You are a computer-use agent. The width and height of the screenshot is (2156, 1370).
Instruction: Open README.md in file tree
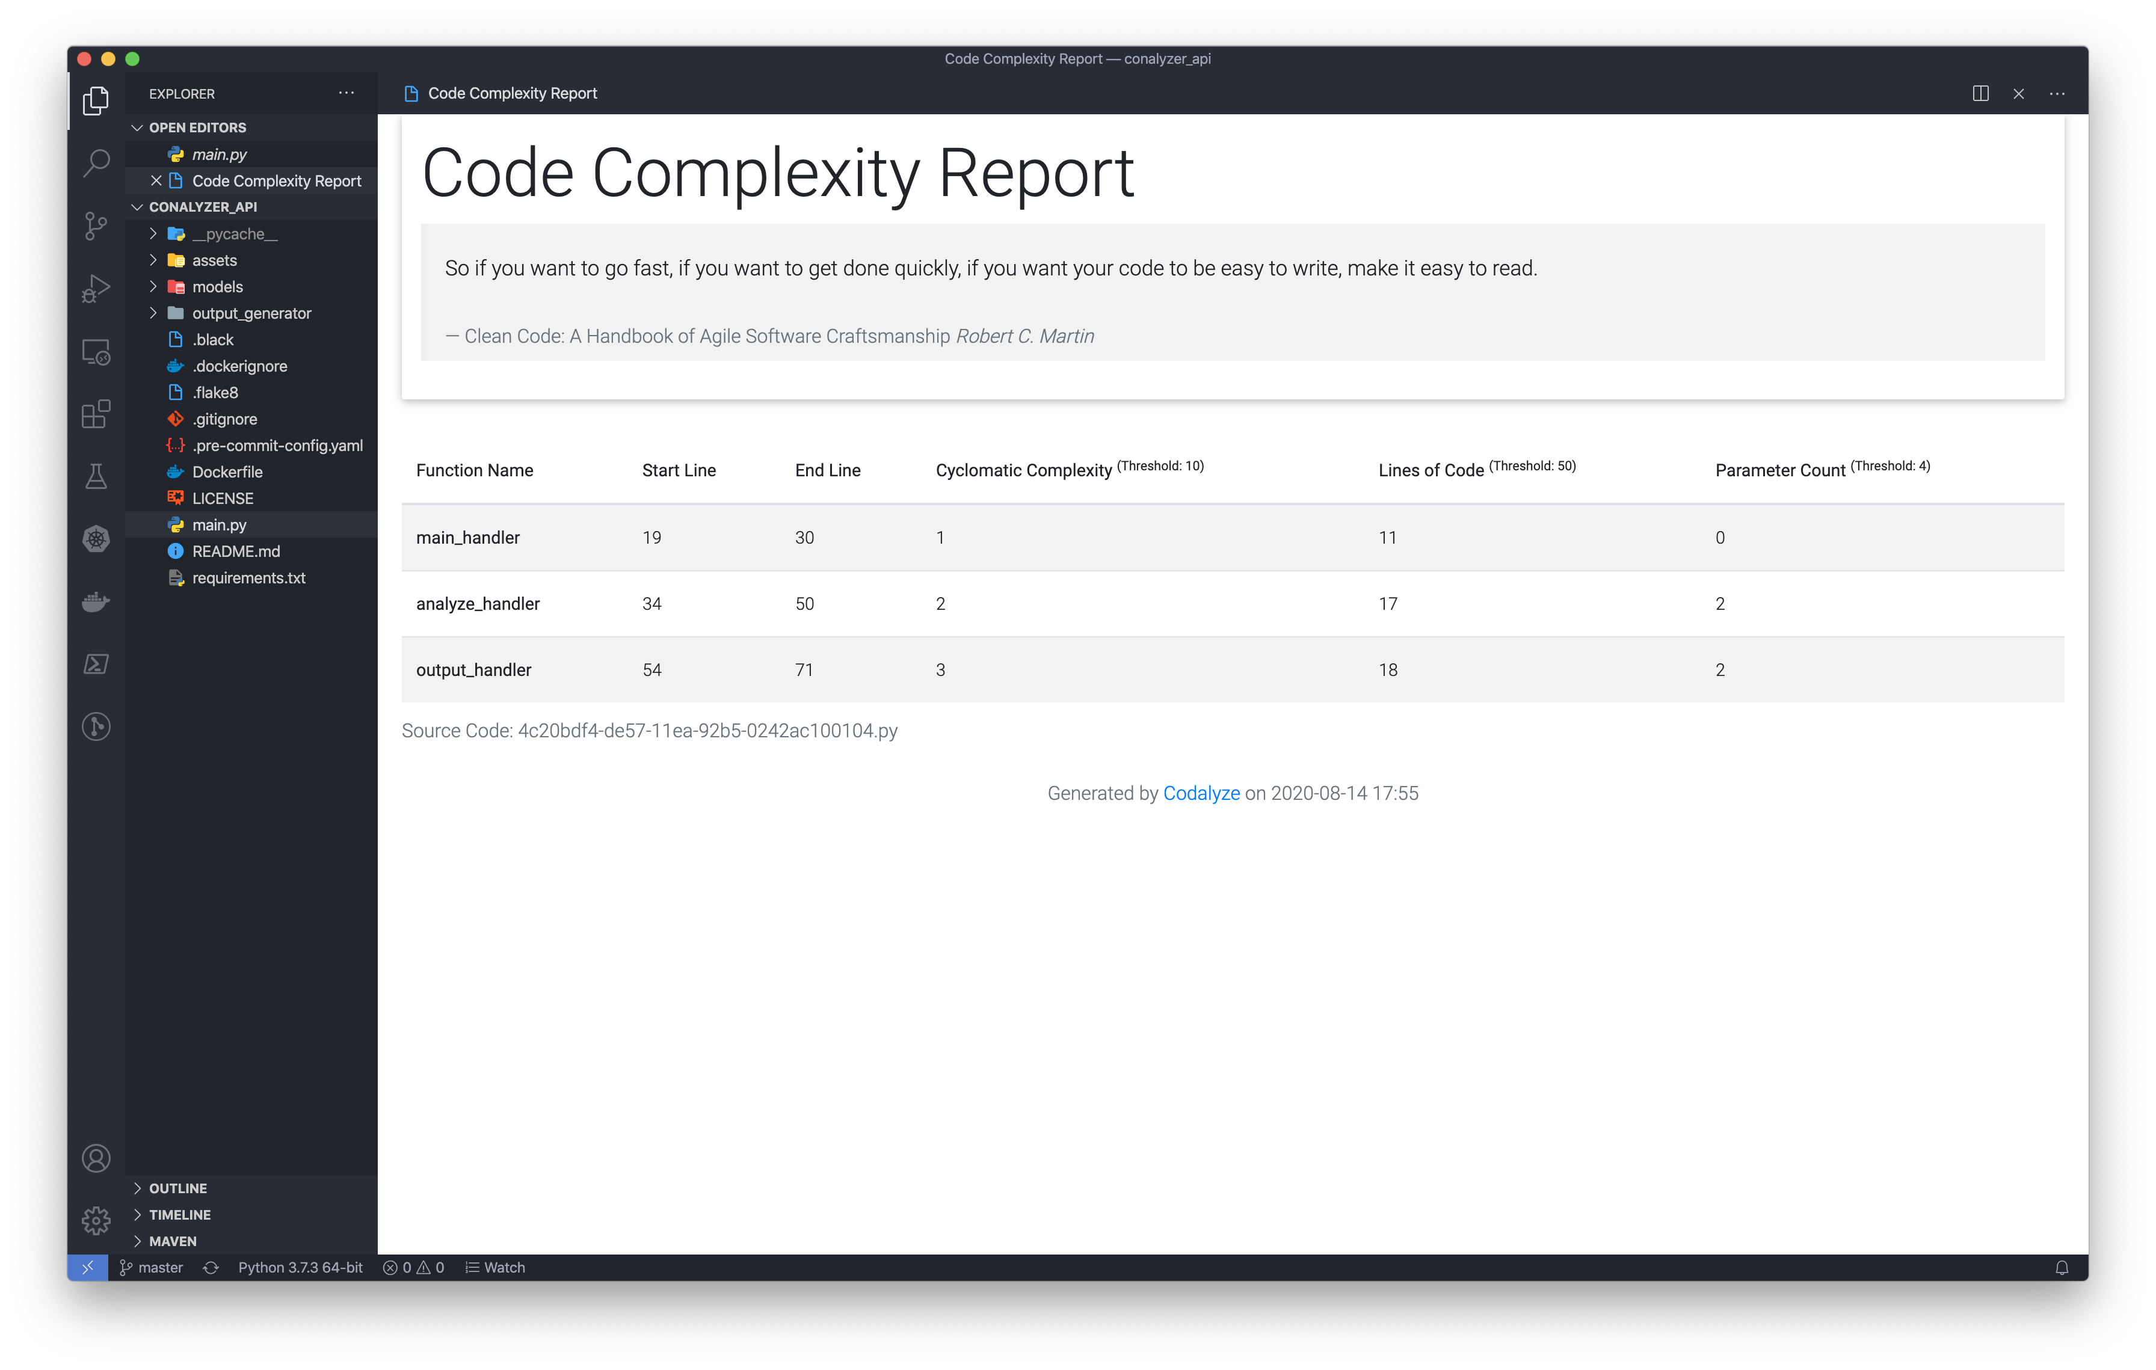(235, 551)
